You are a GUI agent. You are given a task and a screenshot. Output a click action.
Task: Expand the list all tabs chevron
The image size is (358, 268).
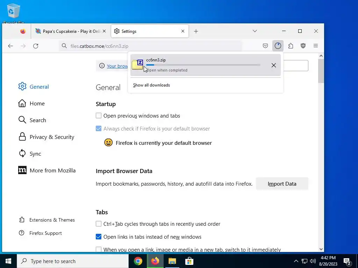(x=255, y=31)
